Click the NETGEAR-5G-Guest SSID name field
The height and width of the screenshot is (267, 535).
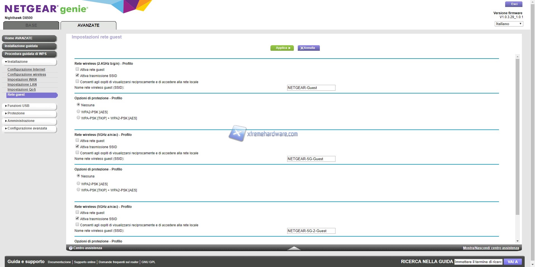[x=311, y=159]
